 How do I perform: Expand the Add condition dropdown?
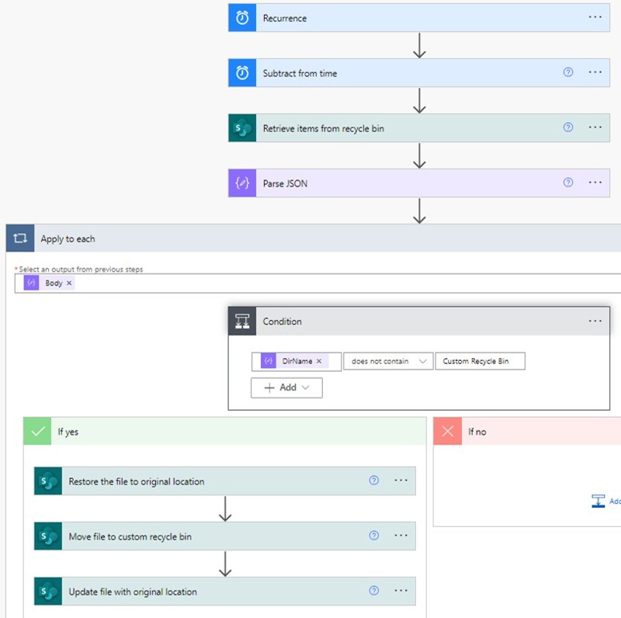(x=286, y=387)
